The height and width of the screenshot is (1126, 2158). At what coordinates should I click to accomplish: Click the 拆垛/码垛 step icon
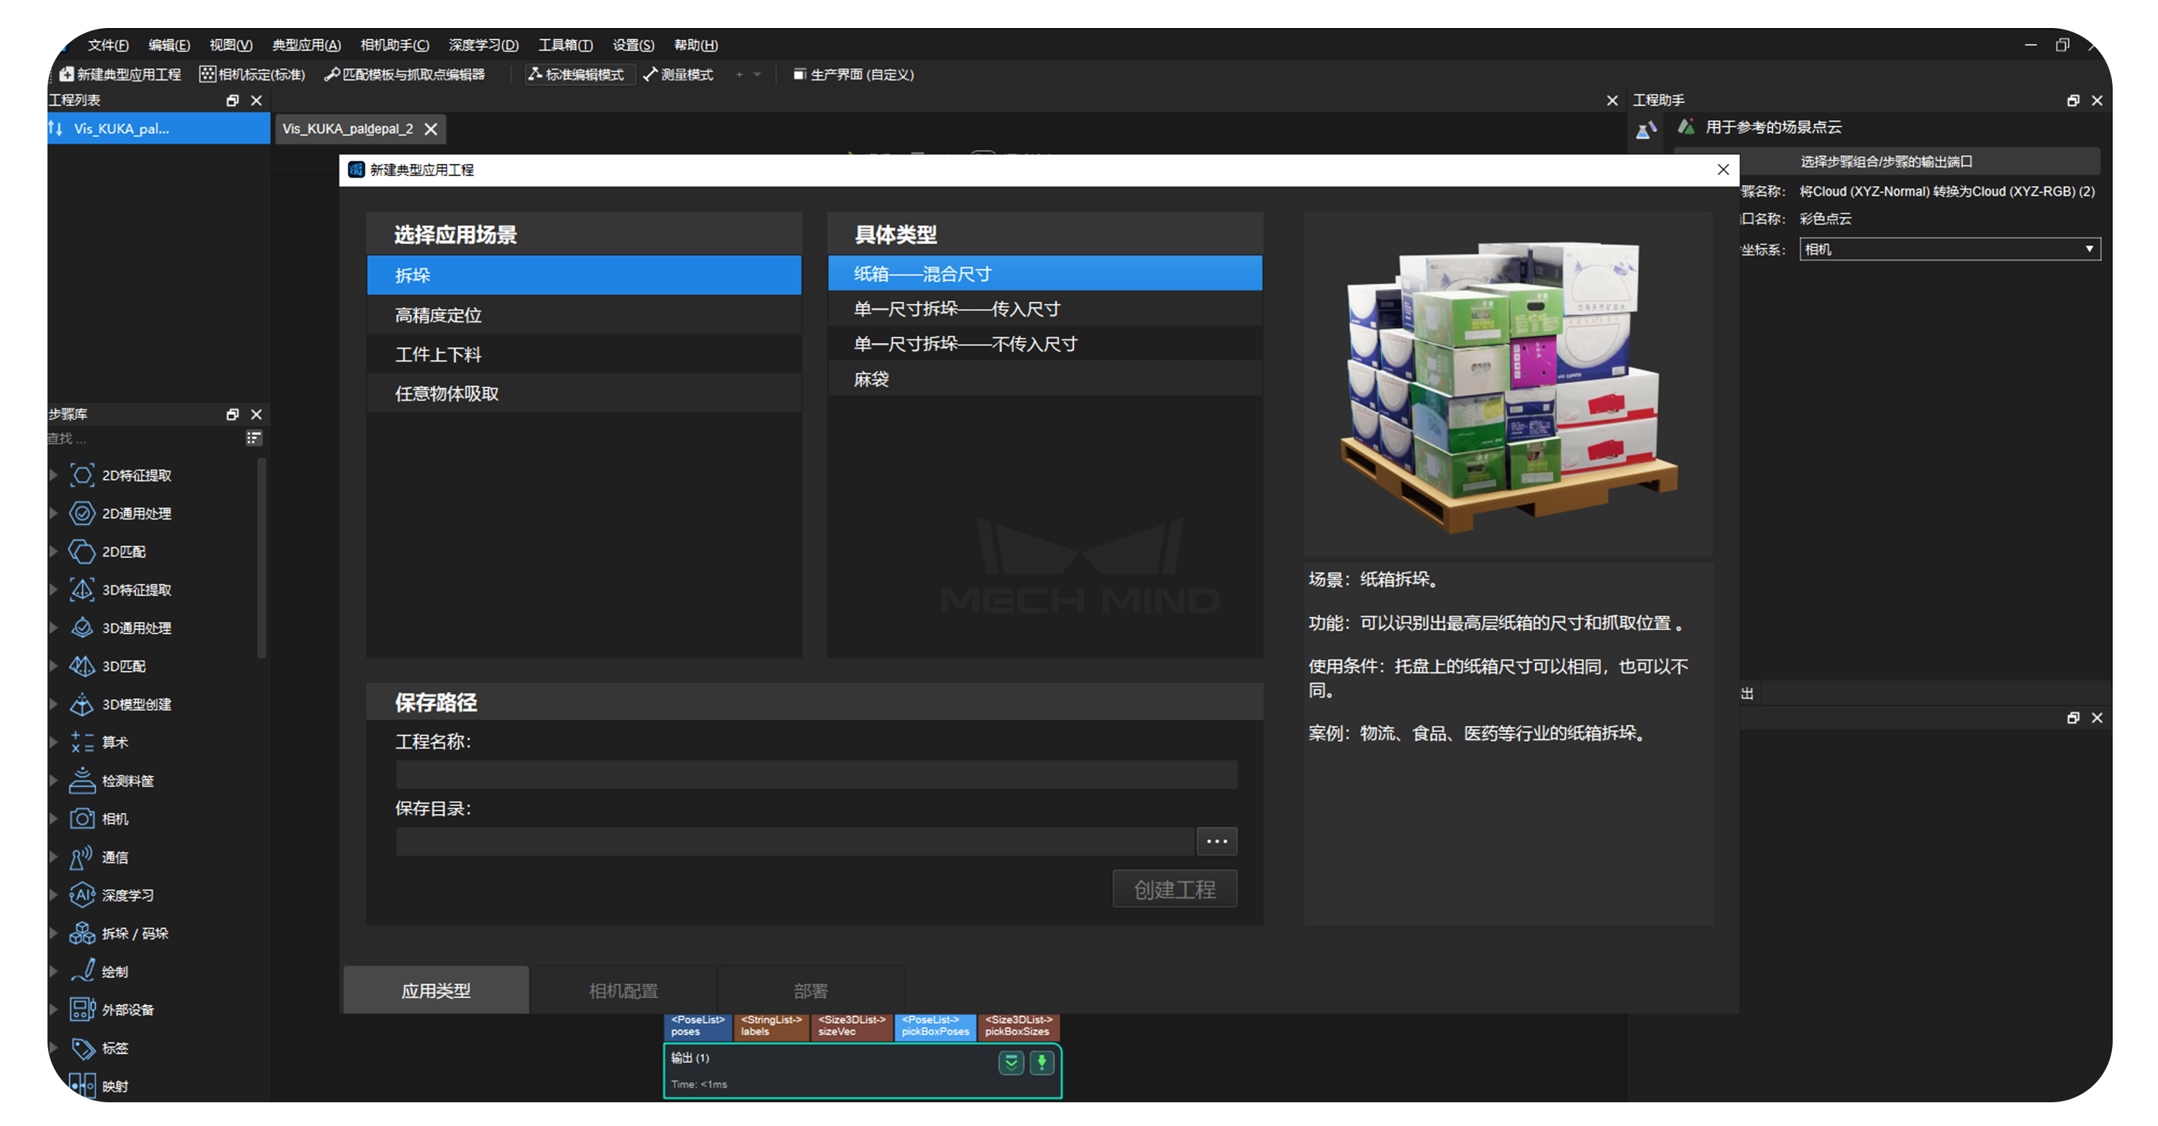(x=82, y=933)
